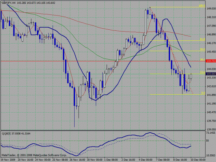Image resolution: width=216 pixels, height=162 pixels.
Task: Click the 146.170 price scale value
Action: (x=211, y=43)
